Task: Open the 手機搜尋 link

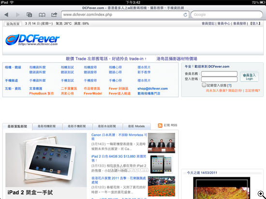Action: click(x=90, y=80)
